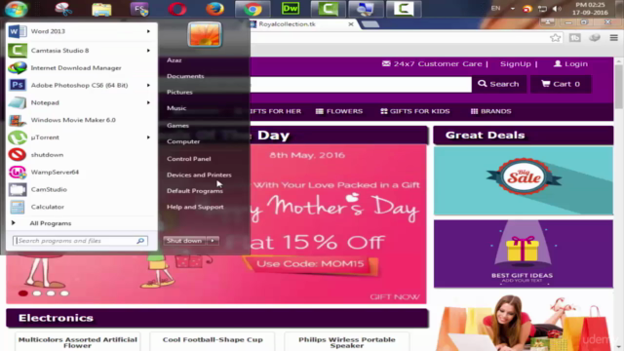The height and width of the screenshot is (351, 624).
Task: Expand µTorrent jump list arrow
Action: 148,137
